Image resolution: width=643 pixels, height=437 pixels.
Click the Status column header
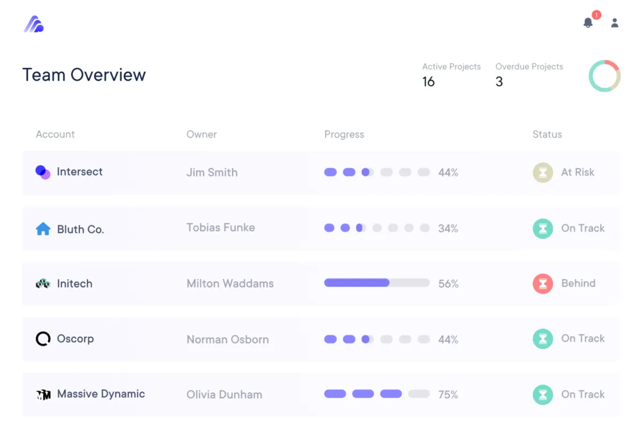(x=547, y=134)
